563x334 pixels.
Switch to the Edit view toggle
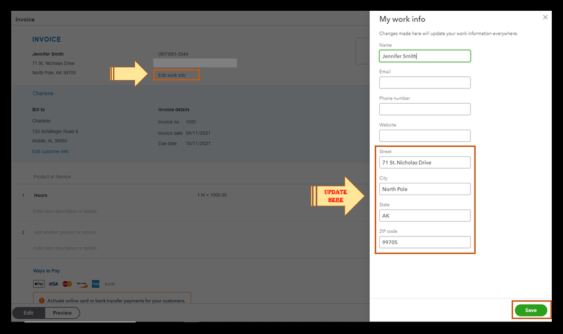28,313
